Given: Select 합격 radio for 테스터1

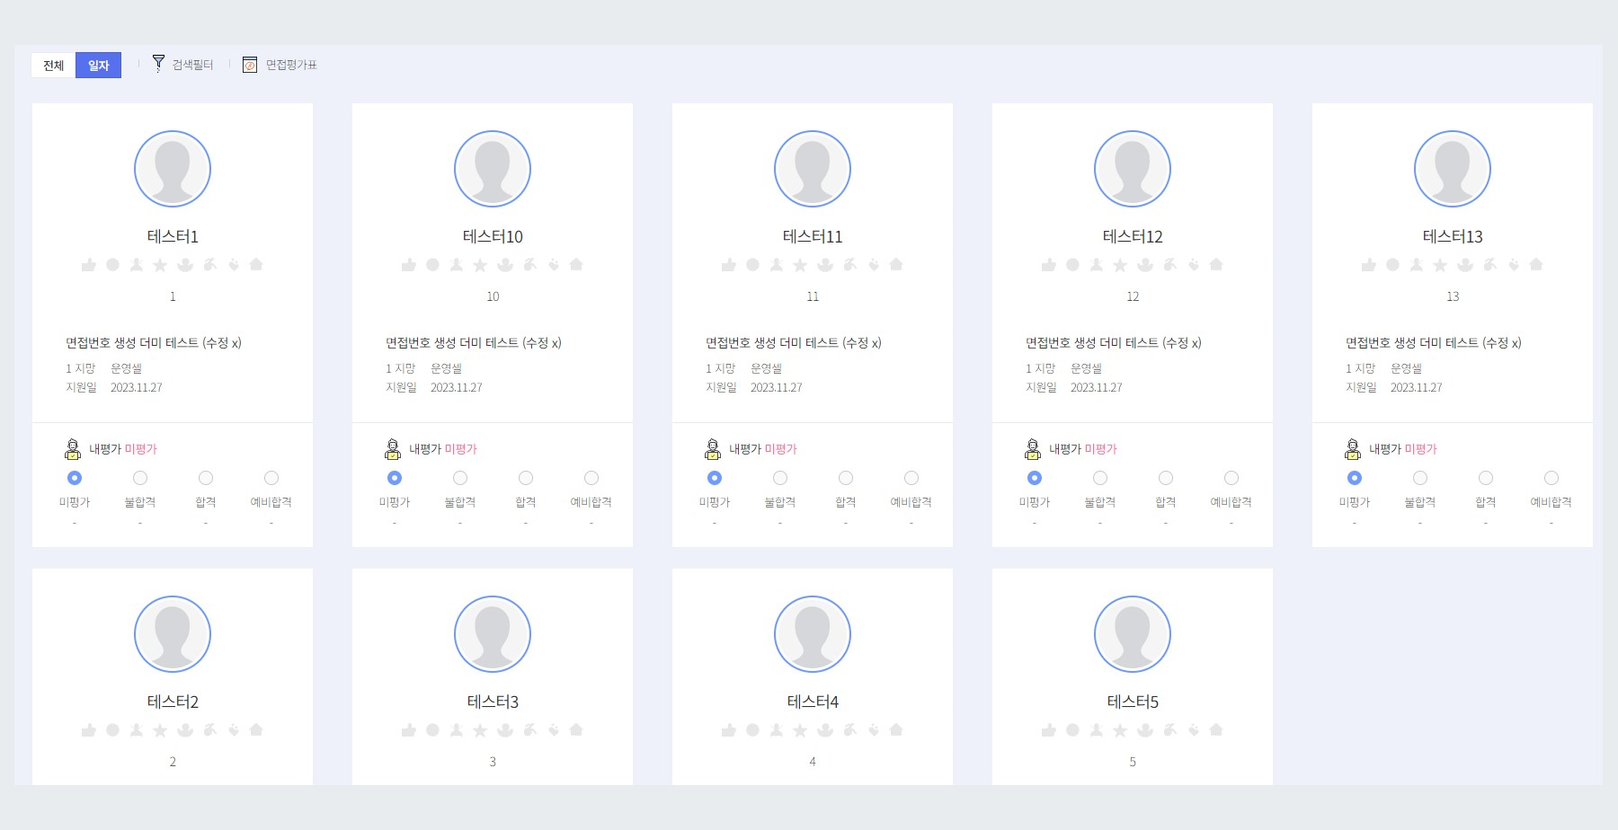Looking at the screenshot, I should (206, 478).
